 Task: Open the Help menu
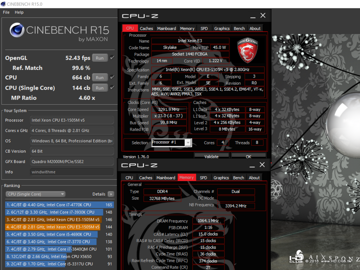pyautogui.click(x=19, y=12)
